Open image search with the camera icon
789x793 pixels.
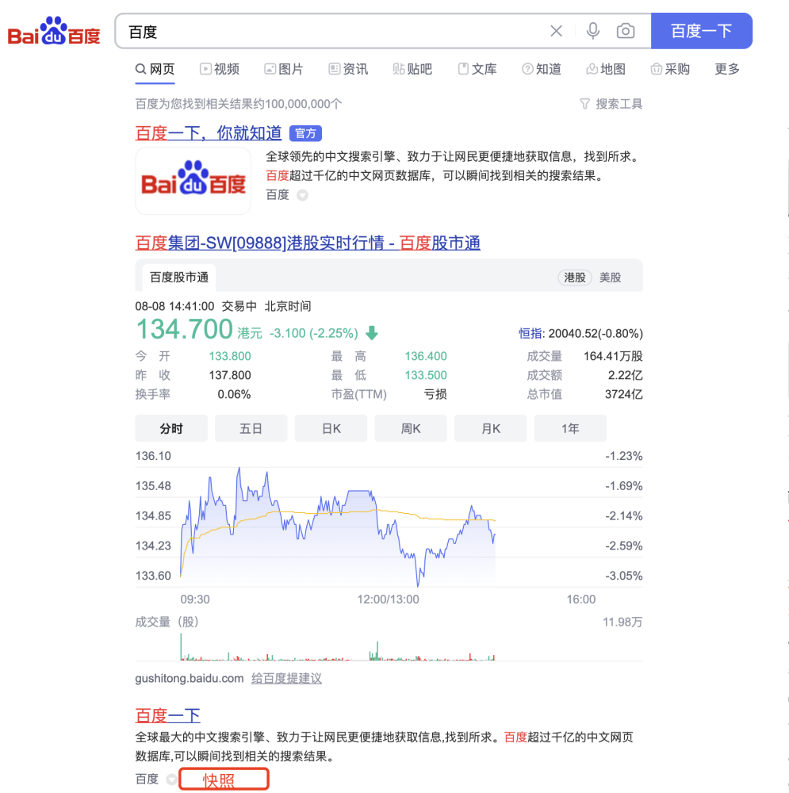pos(626,31)
